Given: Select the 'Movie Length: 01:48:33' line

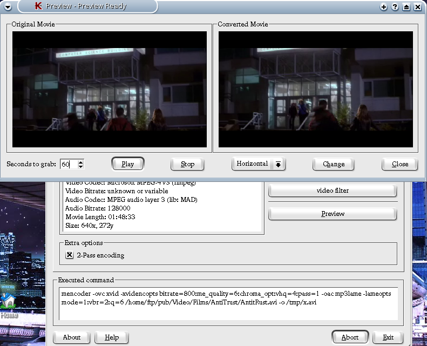Looking at the screenshot, I should click(x=100, y=216).
